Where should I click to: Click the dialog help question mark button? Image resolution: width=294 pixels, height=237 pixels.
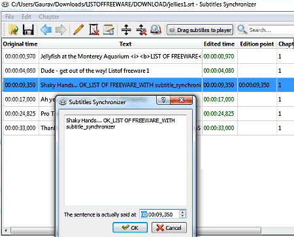[163, 100]
